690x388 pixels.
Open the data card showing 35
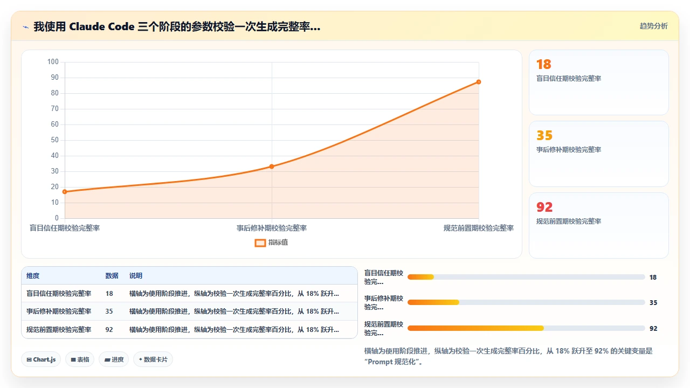(599, 154)
